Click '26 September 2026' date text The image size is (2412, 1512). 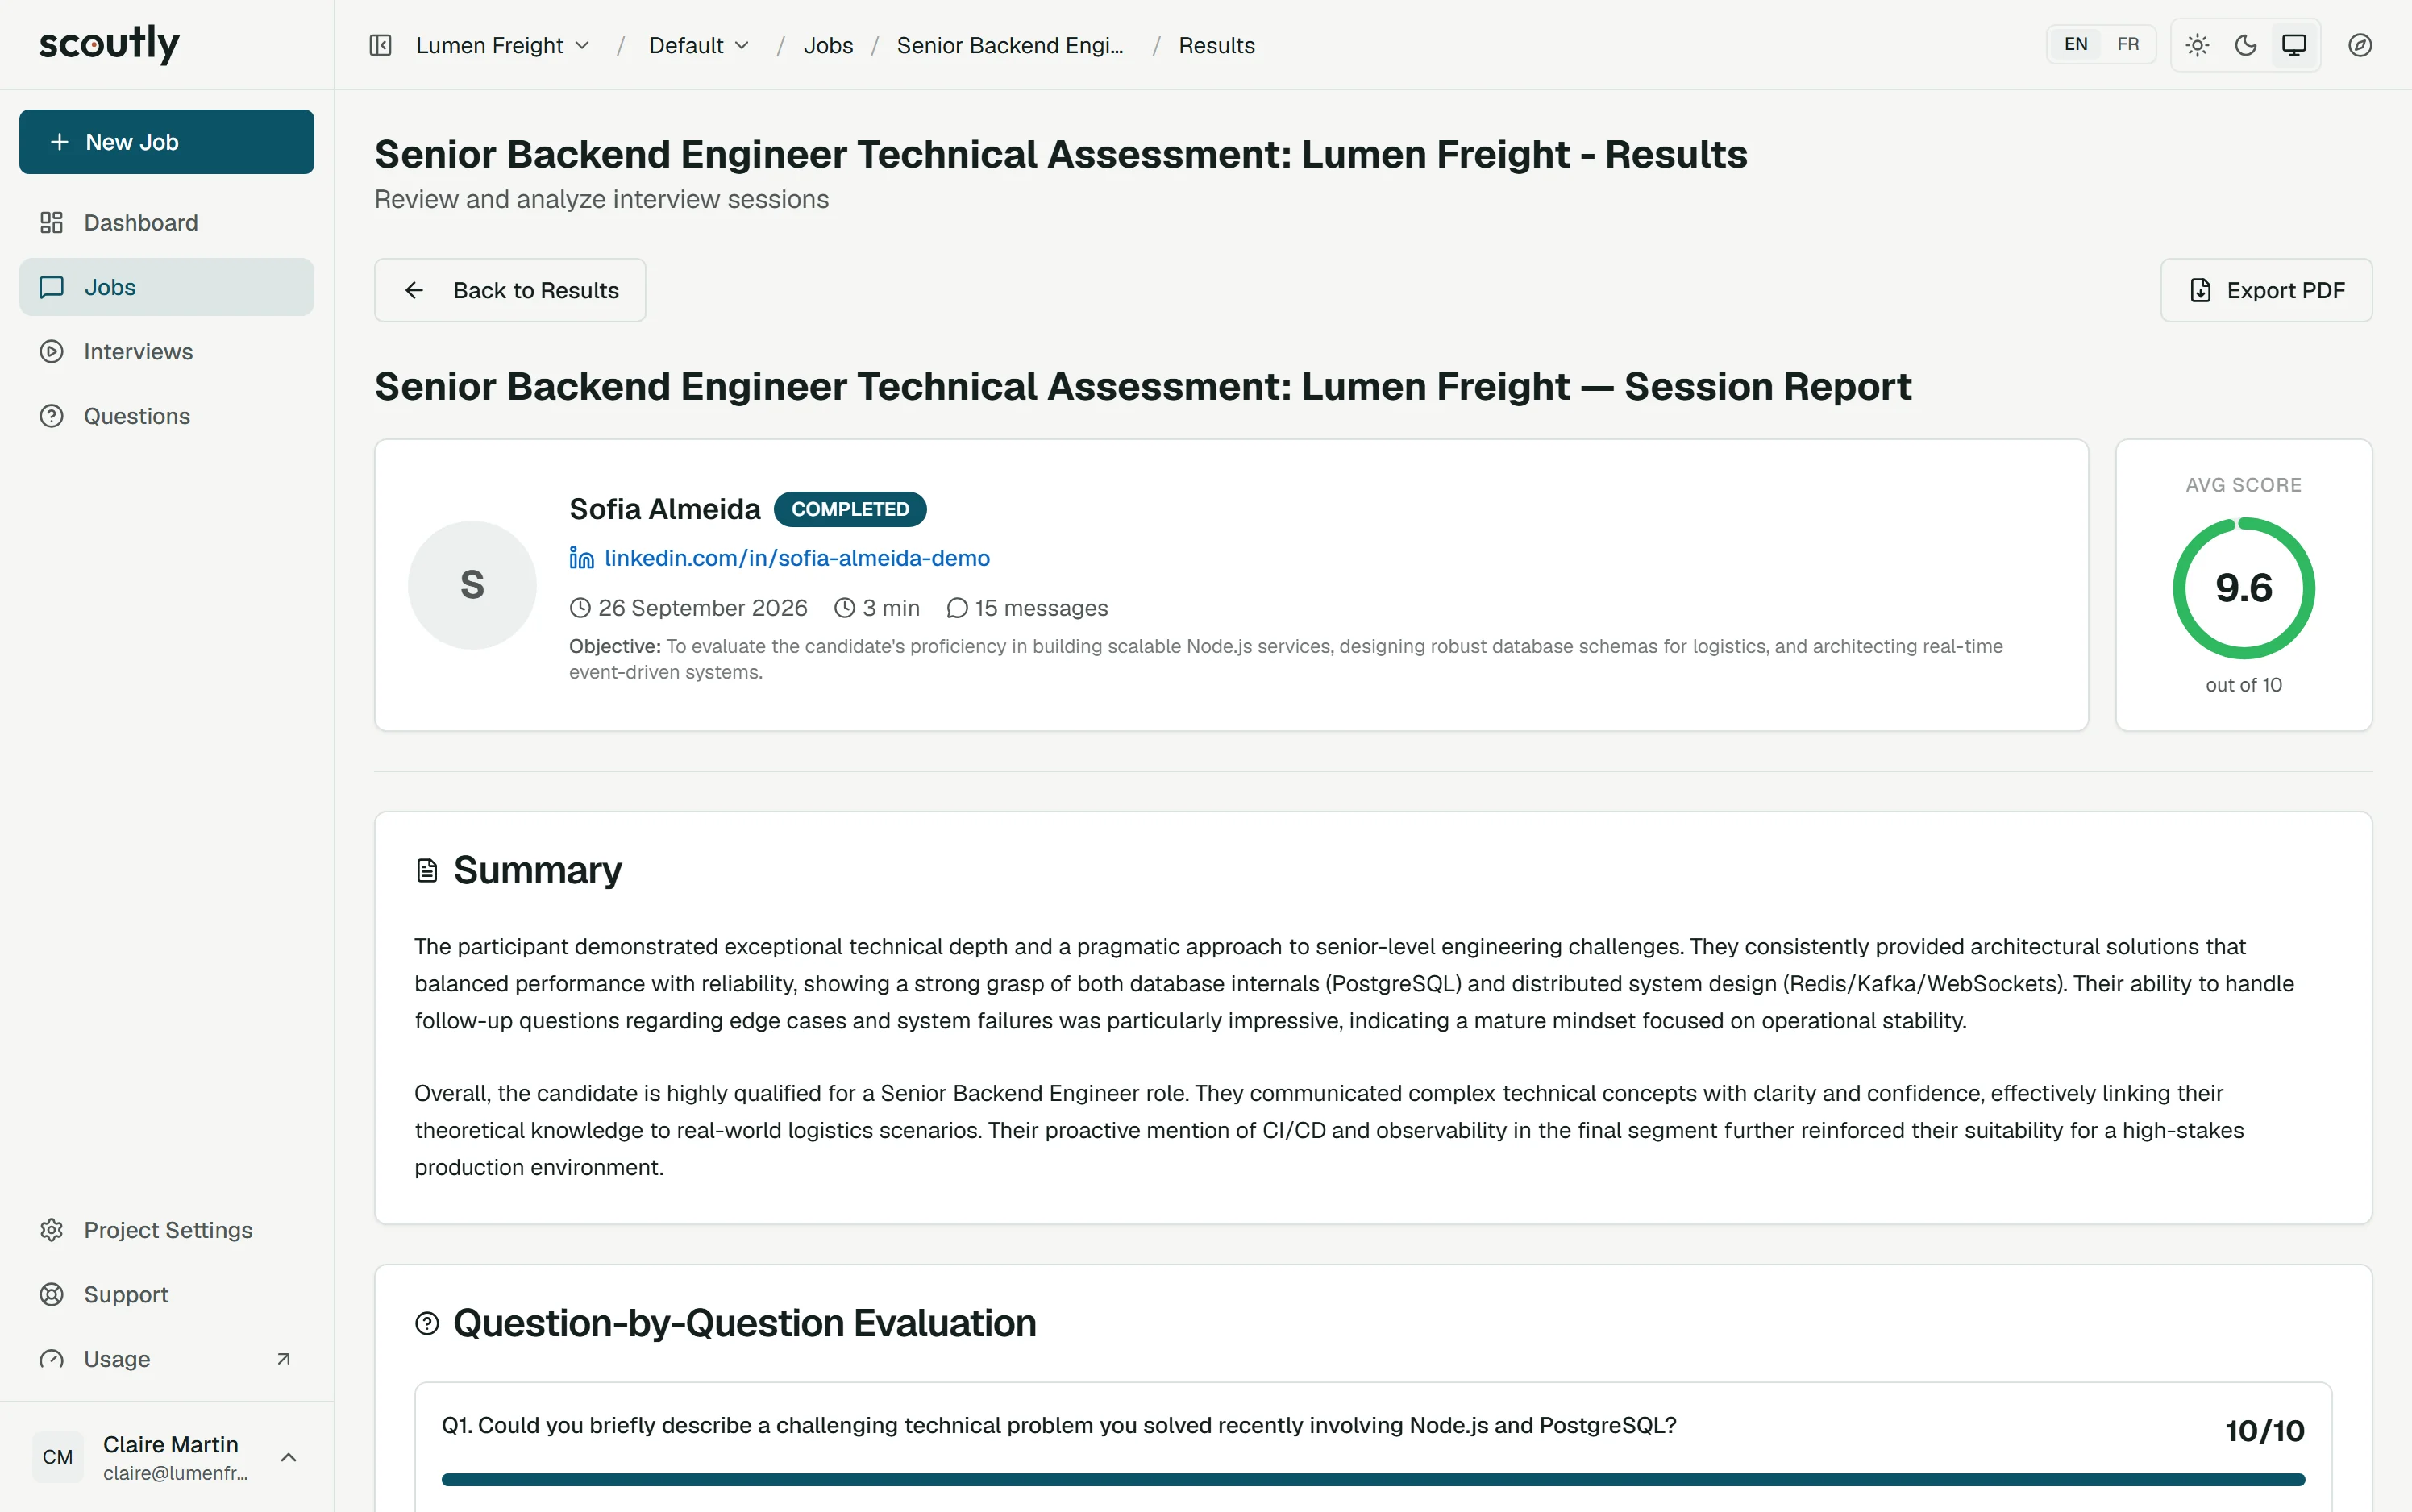[x=703, y=608]
